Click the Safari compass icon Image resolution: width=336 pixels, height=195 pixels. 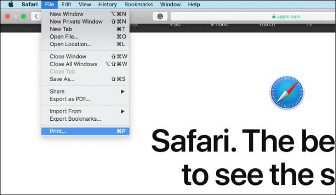click(287, 92)
